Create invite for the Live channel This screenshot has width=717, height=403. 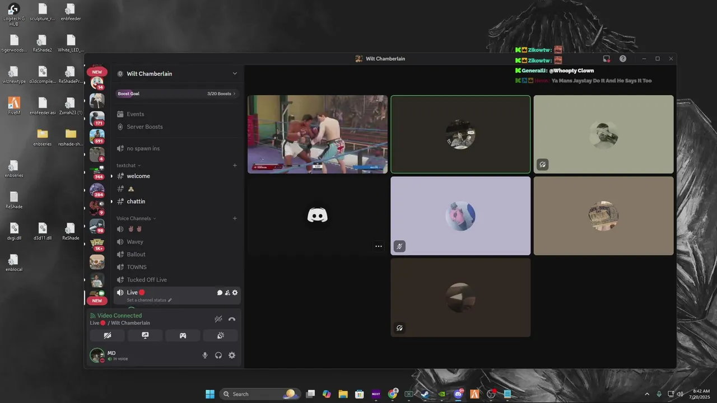click(227, 293)
